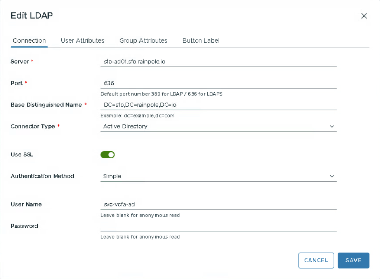Click the Use SSL label text
380x279 pixels.
coord(22,155)
